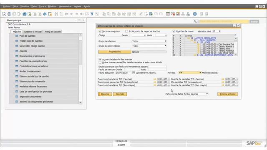This screenshot has width=267, height=150.
Task: Click the Print toolbar icon
Action: point(9,14)
